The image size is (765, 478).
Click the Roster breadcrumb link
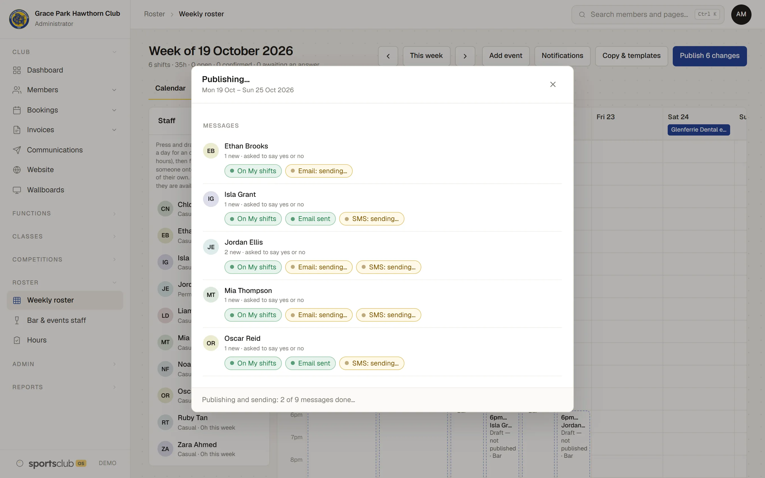tap(154, 14)
